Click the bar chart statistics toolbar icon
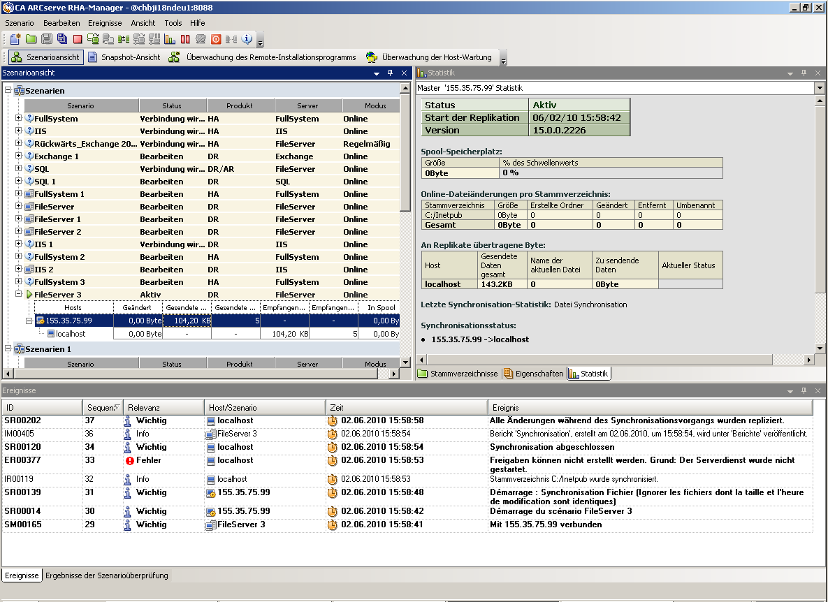 tap(170, 39)
